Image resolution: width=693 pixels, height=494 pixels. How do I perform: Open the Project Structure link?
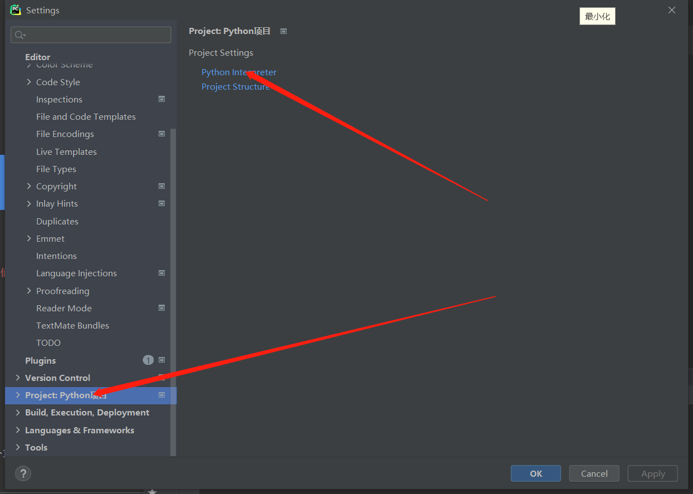click(235, 87)
